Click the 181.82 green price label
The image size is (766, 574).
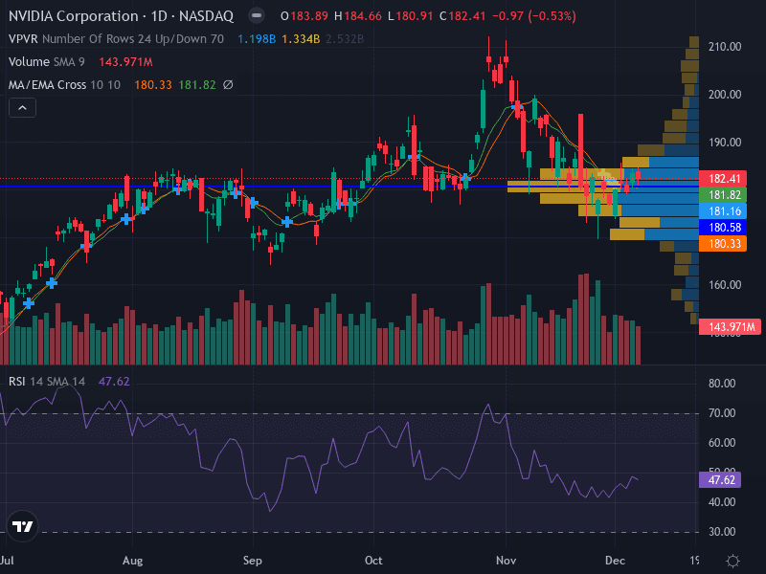pos(725,195)
